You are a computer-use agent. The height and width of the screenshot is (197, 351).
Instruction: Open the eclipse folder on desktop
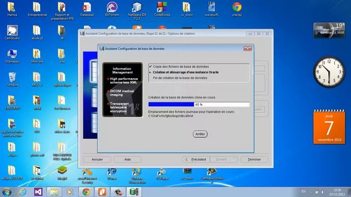(x=12, y=149)
